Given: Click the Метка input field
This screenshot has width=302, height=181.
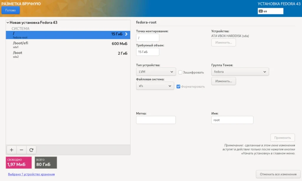Looking at the screenshot, I should tap(156, 120).
